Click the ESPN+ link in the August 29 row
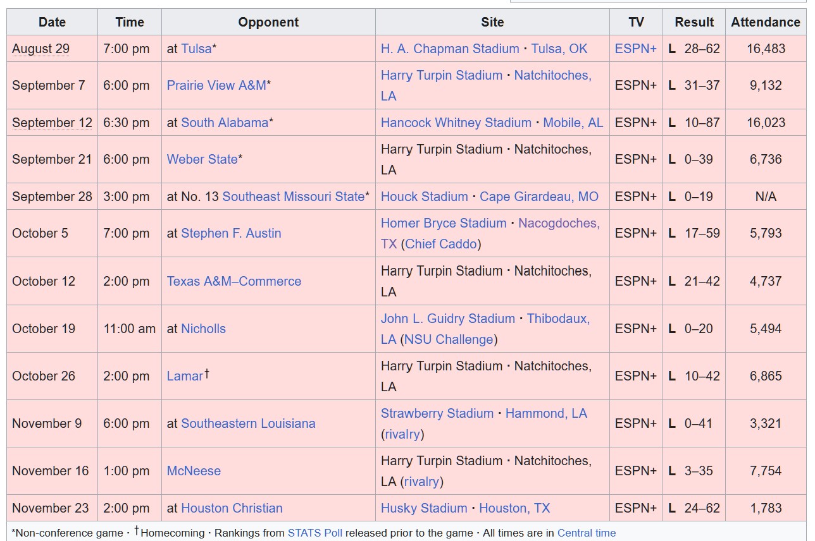 tap(636, 49)
